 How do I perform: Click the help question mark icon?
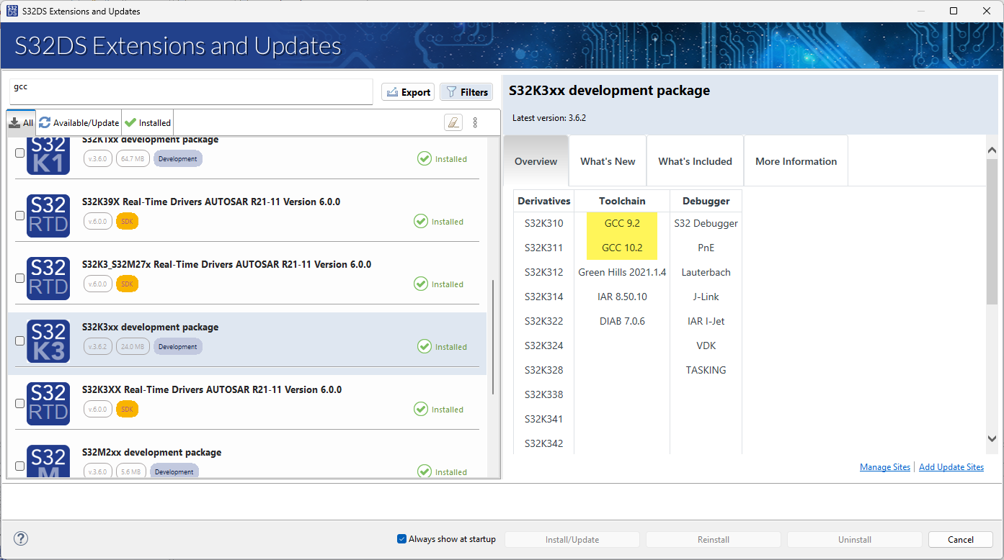(x=21, y=538)
